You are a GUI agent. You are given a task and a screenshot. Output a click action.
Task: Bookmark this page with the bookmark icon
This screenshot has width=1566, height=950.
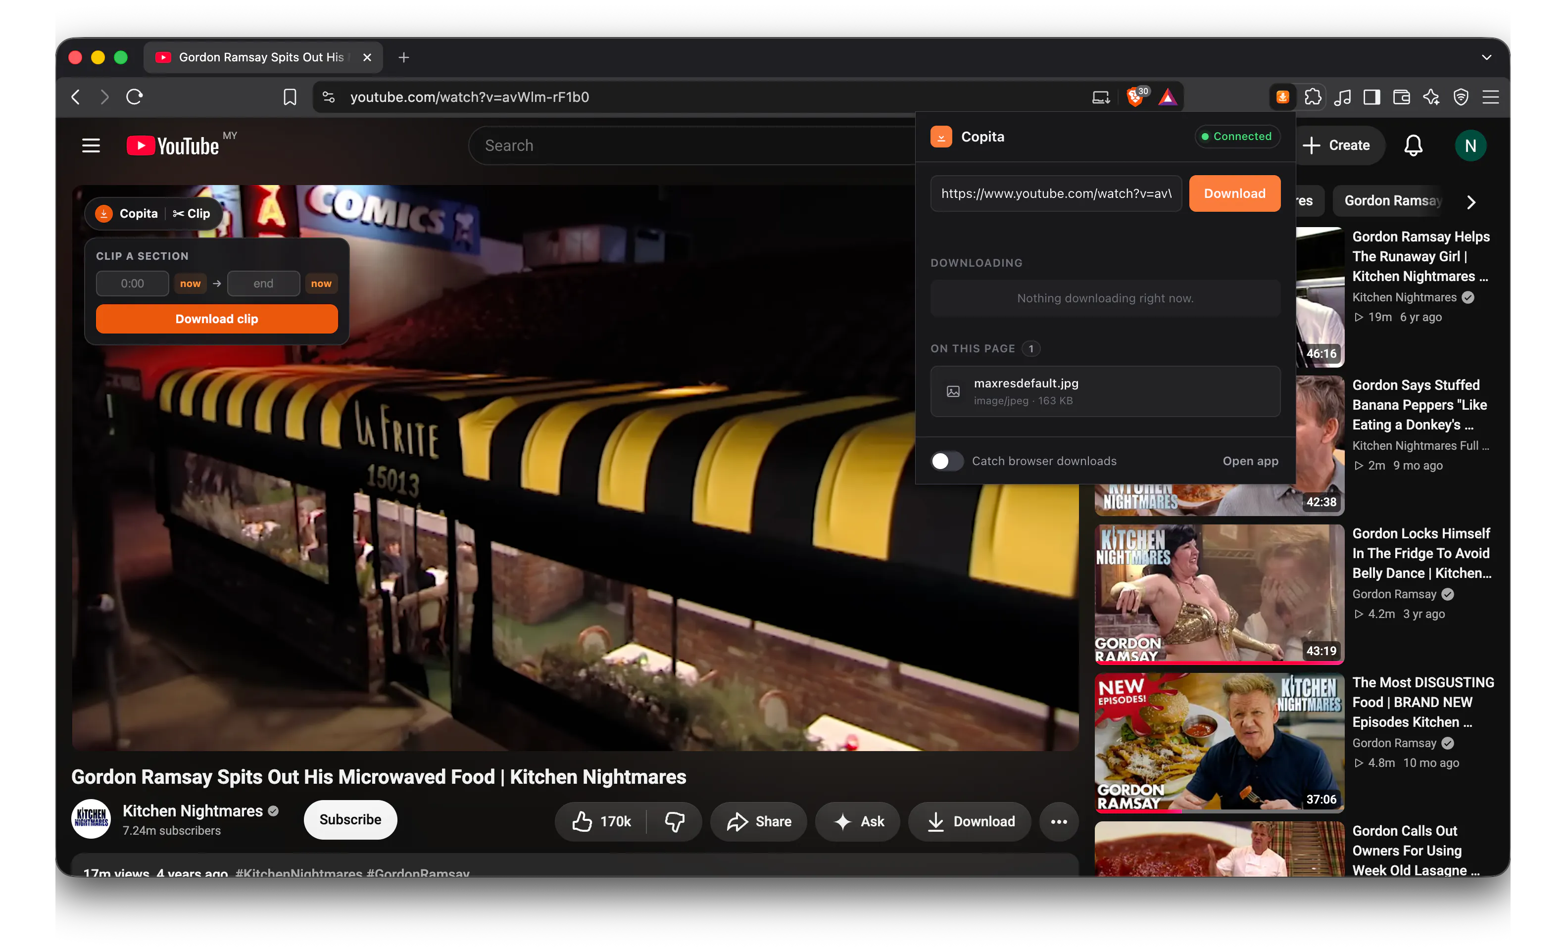coord(290,97)
